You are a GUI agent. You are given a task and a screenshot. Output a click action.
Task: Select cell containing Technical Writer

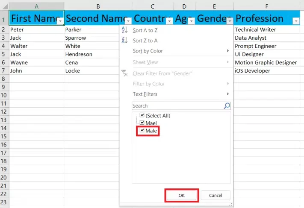click(256, 30)
